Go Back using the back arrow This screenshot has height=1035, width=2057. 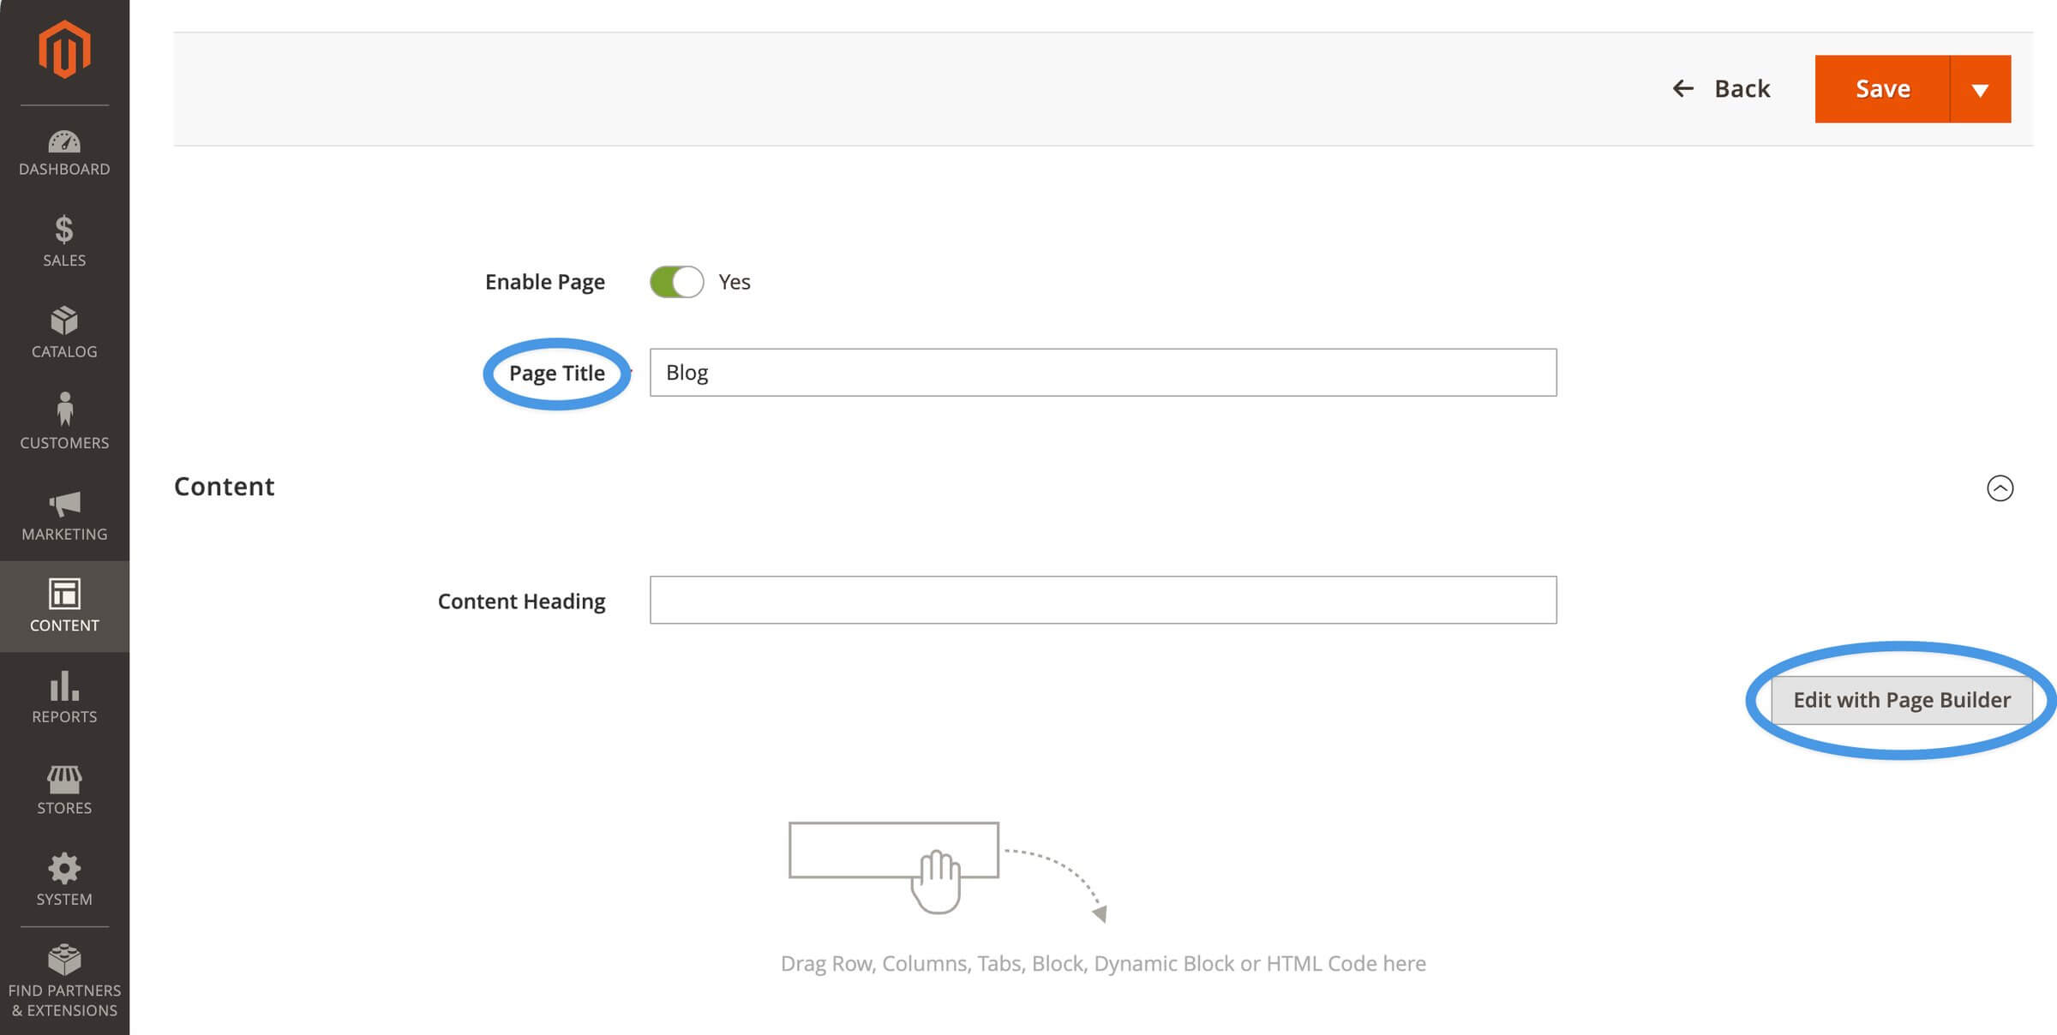[1722, 88]
